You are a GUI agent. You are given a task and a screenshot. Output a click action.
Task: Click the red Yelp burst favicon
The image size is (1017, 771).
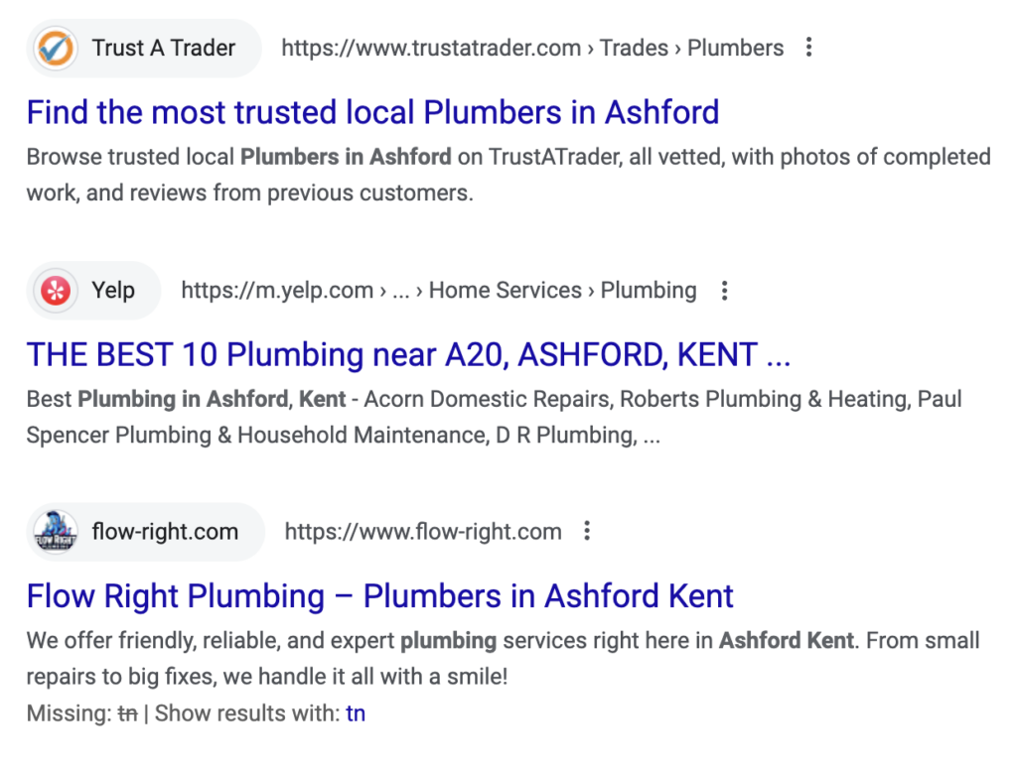[x=56, y=291]
